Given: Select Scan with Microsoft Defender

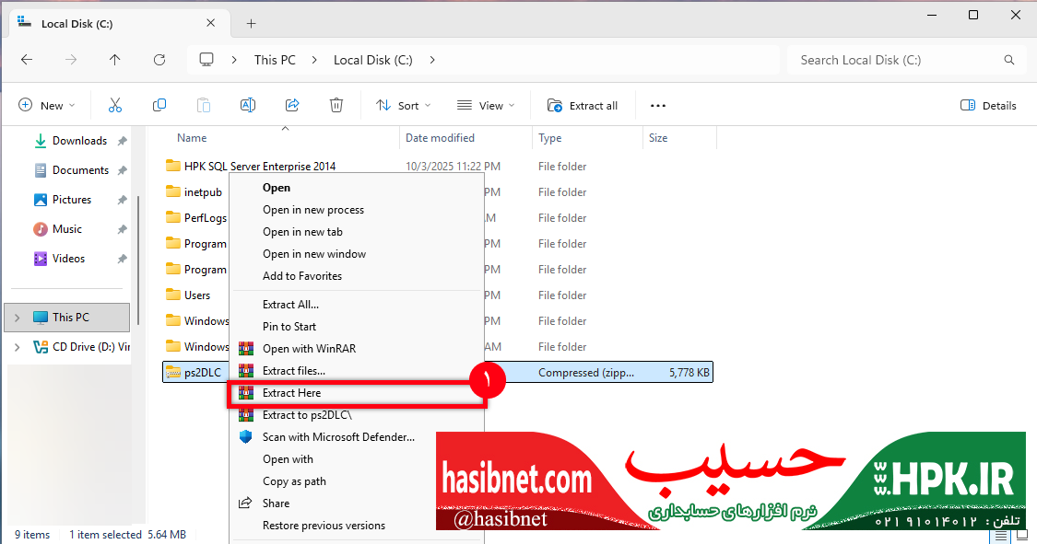Looking at the screenshot, I should (x=338, y=437).
